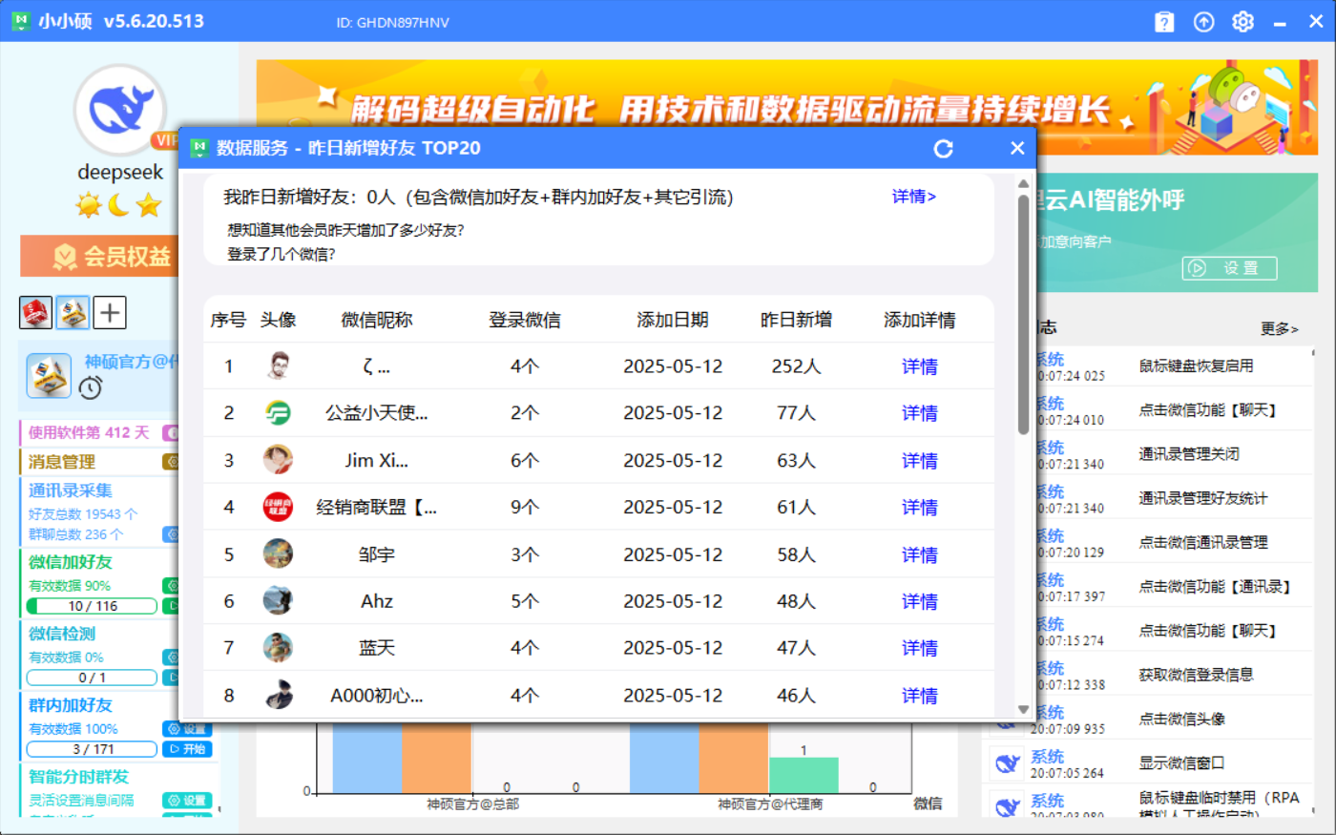Click the A000初心 avatar in row 8
Screen dimensions: 1336x835
click(278, 695)
